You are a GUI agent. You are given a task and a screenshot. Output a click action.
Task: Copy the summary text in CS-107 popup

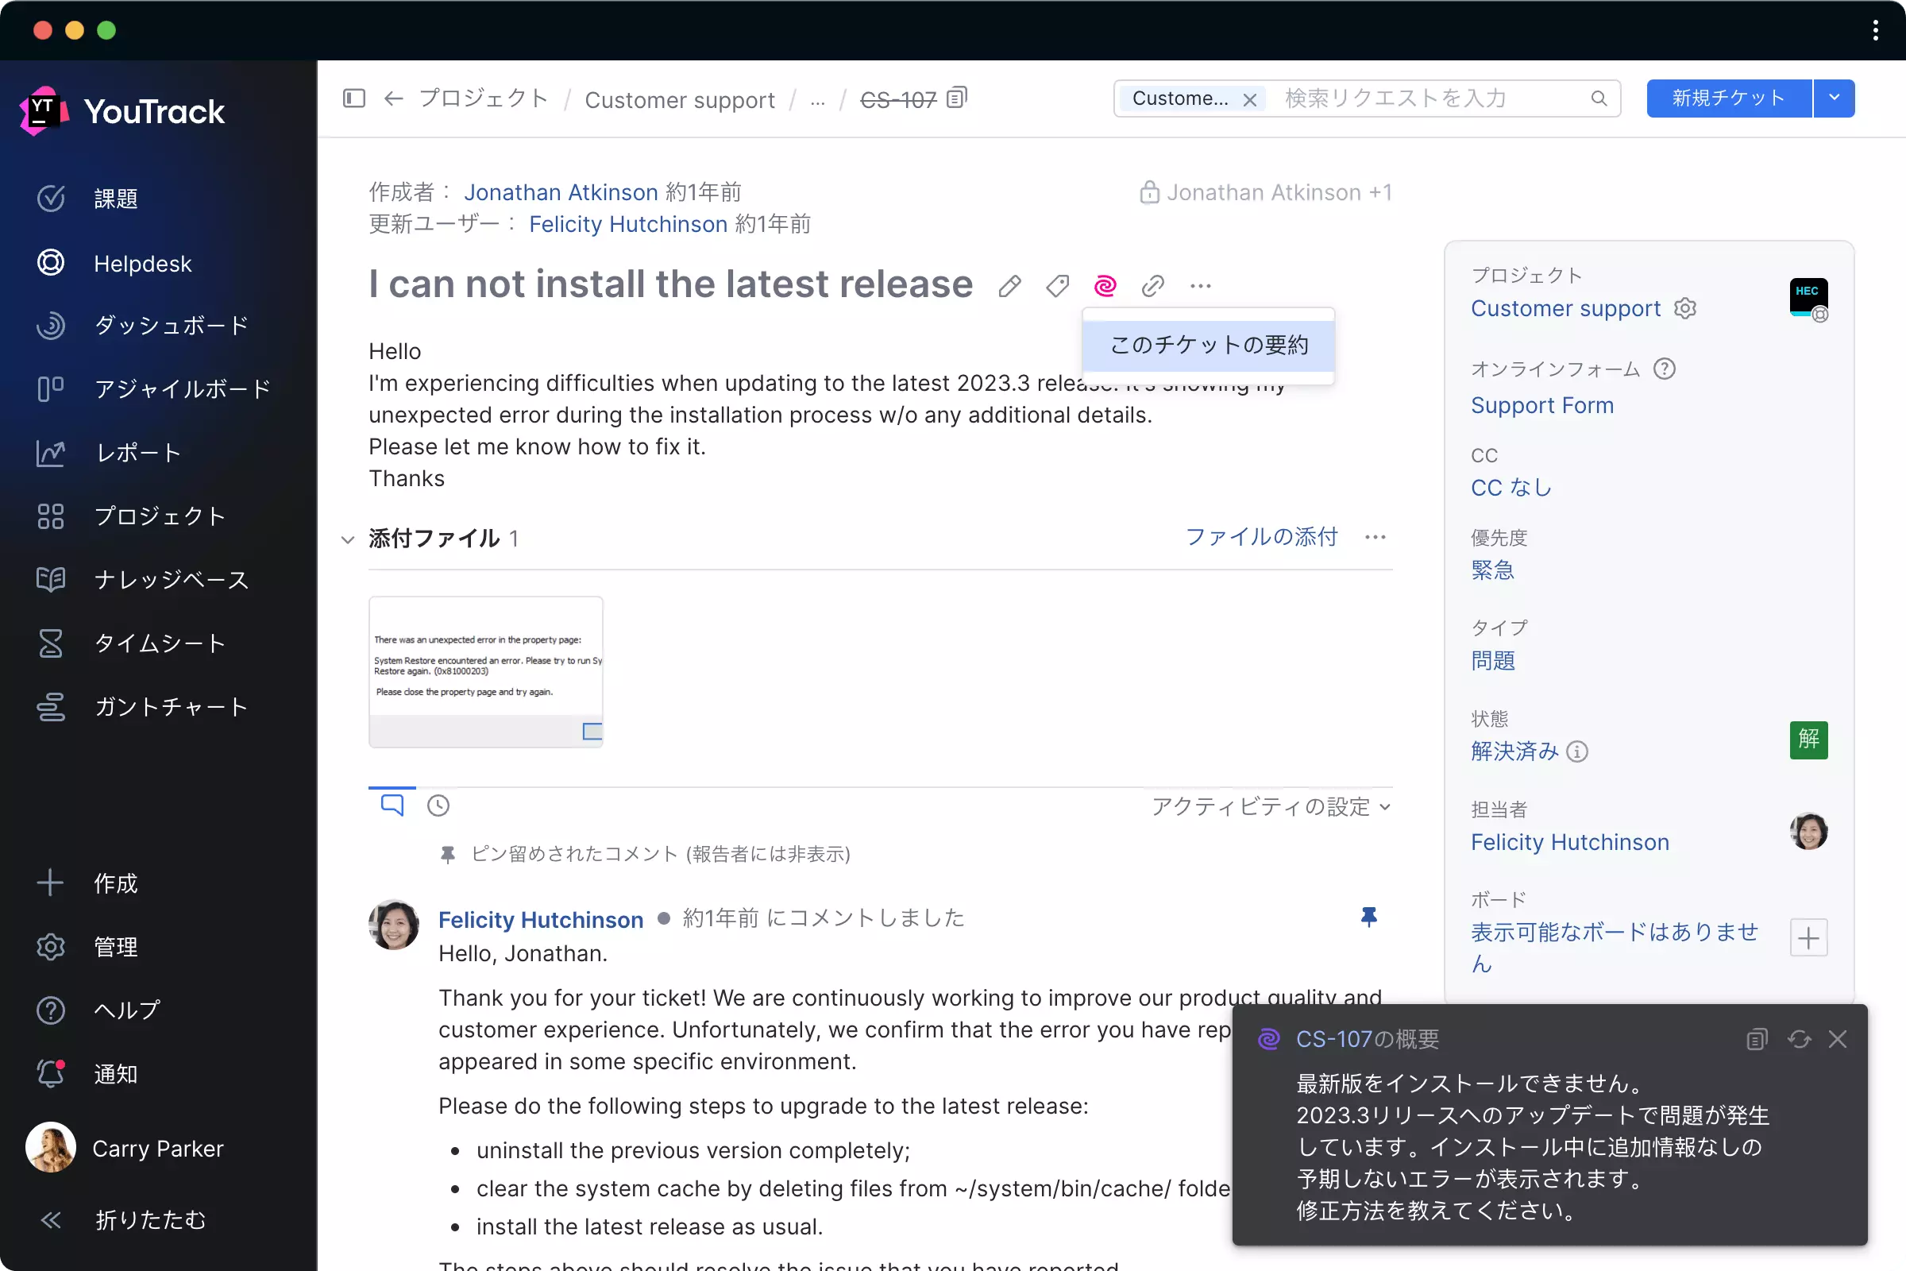pos(1756,1039)
